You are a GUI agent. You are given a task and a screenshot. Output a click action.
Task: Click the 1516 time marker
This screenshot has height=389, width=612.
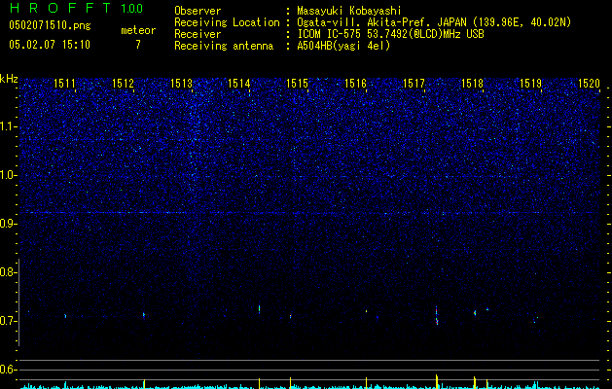355,84
